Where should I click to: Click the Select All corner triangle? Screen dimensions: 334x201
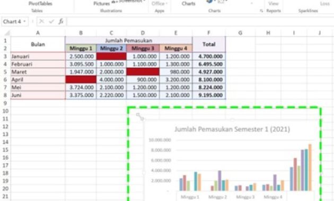point(7,33)
